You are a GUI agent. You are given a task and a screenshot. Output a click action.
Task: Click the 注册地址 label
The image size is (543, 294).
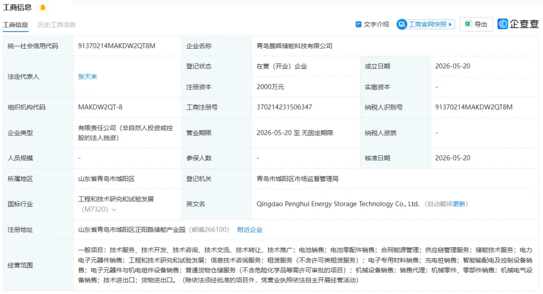point(20,230)
